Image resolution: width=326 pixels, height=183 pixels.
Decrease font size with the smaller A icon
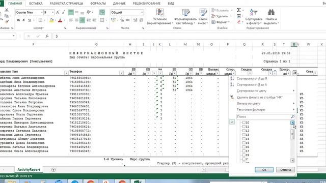tap(63, 12)
